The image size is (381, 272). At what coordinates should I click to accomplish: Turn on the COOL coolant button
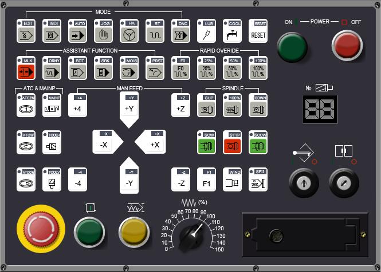point(232,30)
